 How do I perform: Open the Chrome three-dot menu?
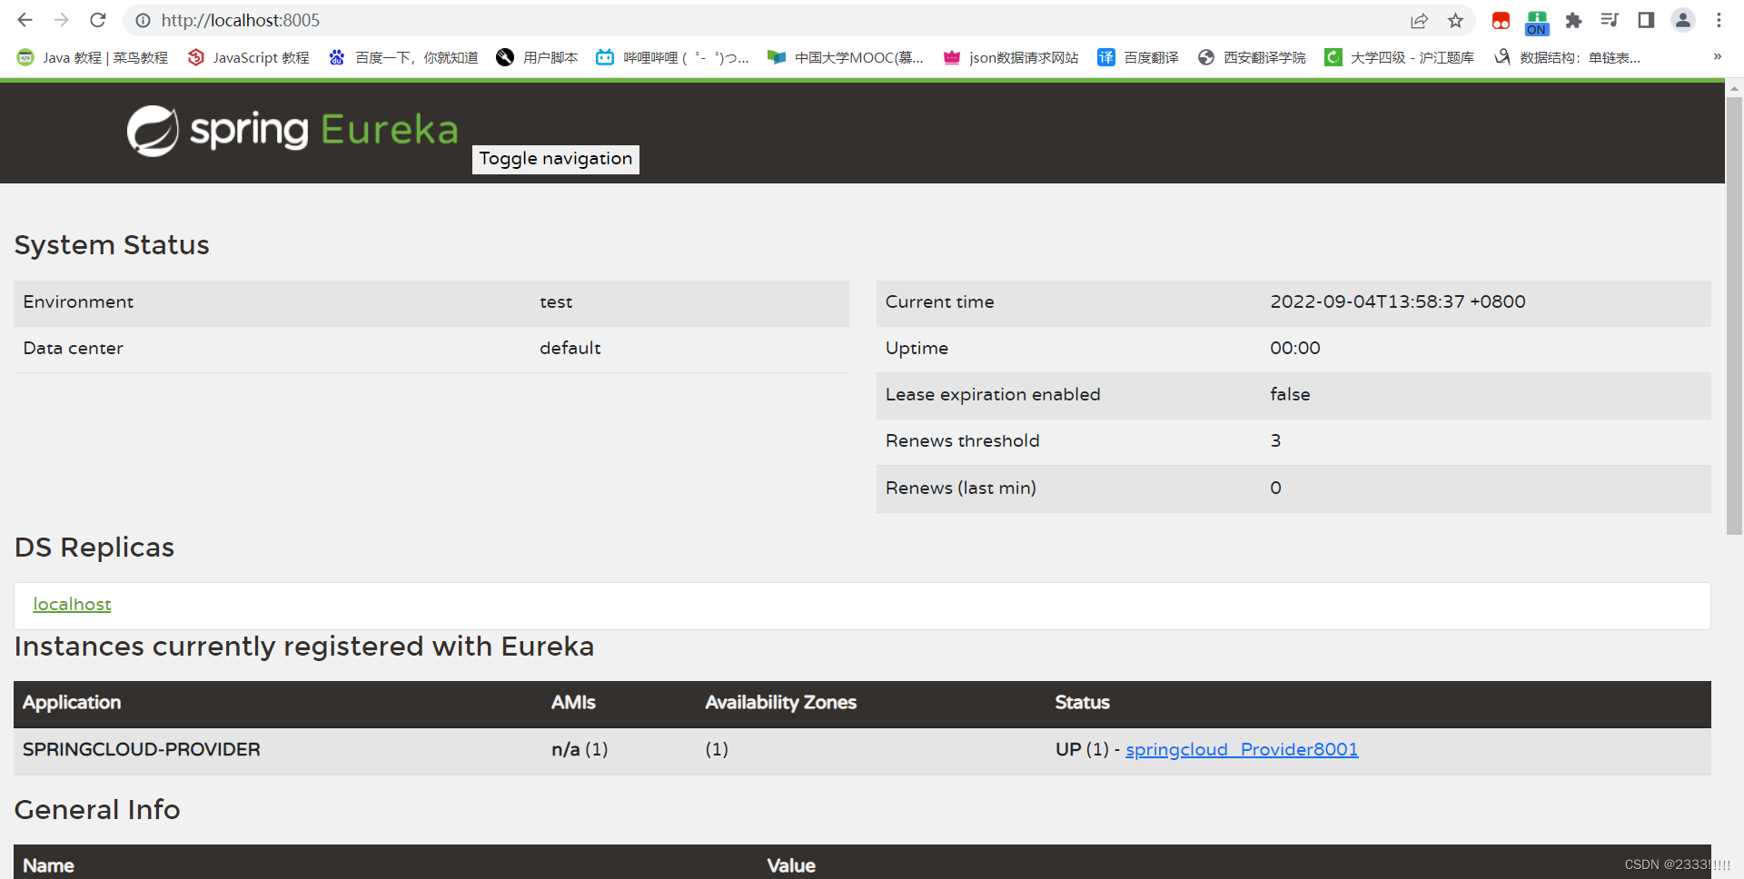pos(1719,20)
